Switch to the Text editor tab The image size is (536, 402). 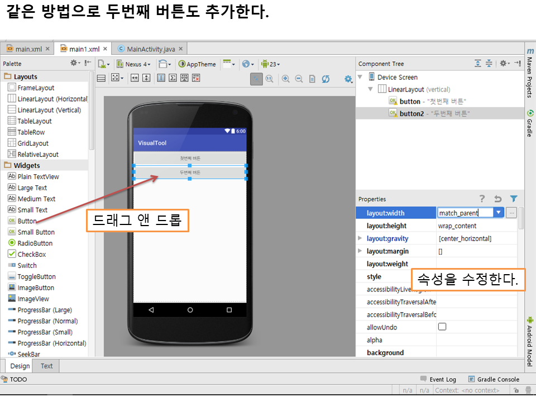pos(47,366)
